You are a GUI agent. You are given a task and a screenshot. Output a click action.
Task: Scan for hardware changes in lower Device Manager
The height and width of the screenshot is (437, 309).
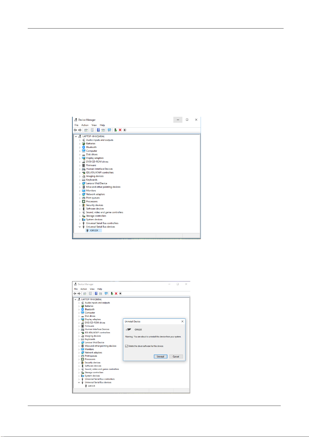point(106,294)
